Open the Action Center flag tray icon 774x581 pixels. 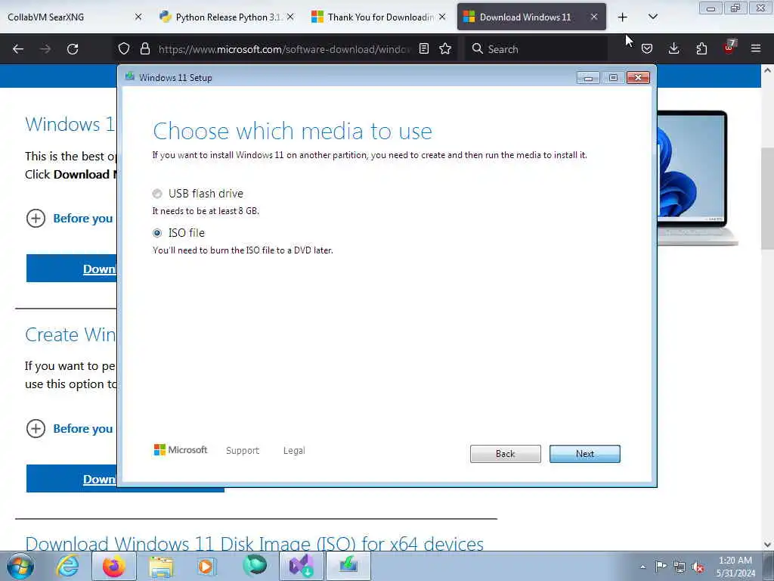tap(661, 566)
